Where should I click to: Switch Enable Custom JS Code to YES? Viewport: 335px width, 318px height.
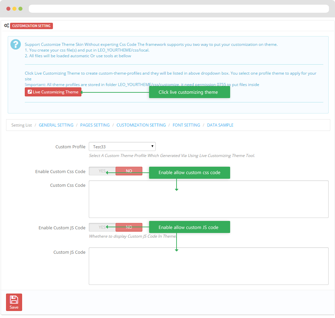pos(102,227)
